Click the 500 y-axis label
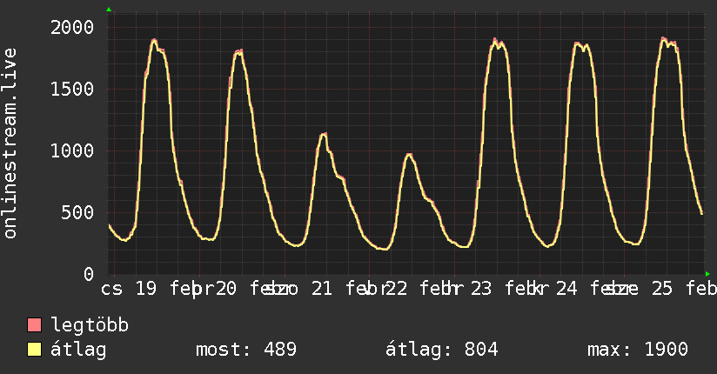 pyautogui.click(x=77, y=212)
